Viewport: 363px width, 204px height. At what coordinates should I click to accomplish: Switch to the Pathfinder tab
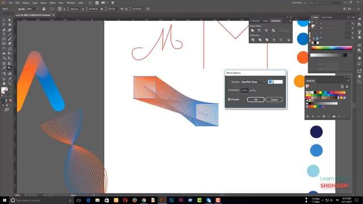click(x=276, y=21)
